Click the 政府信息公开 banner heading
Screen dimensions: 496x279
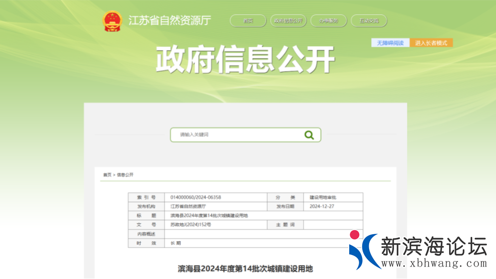click(245, 60)
